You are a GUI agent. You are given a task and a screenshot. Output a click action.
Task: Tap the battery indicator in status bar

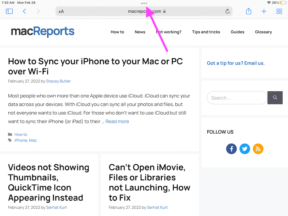[x=283, y=3]
